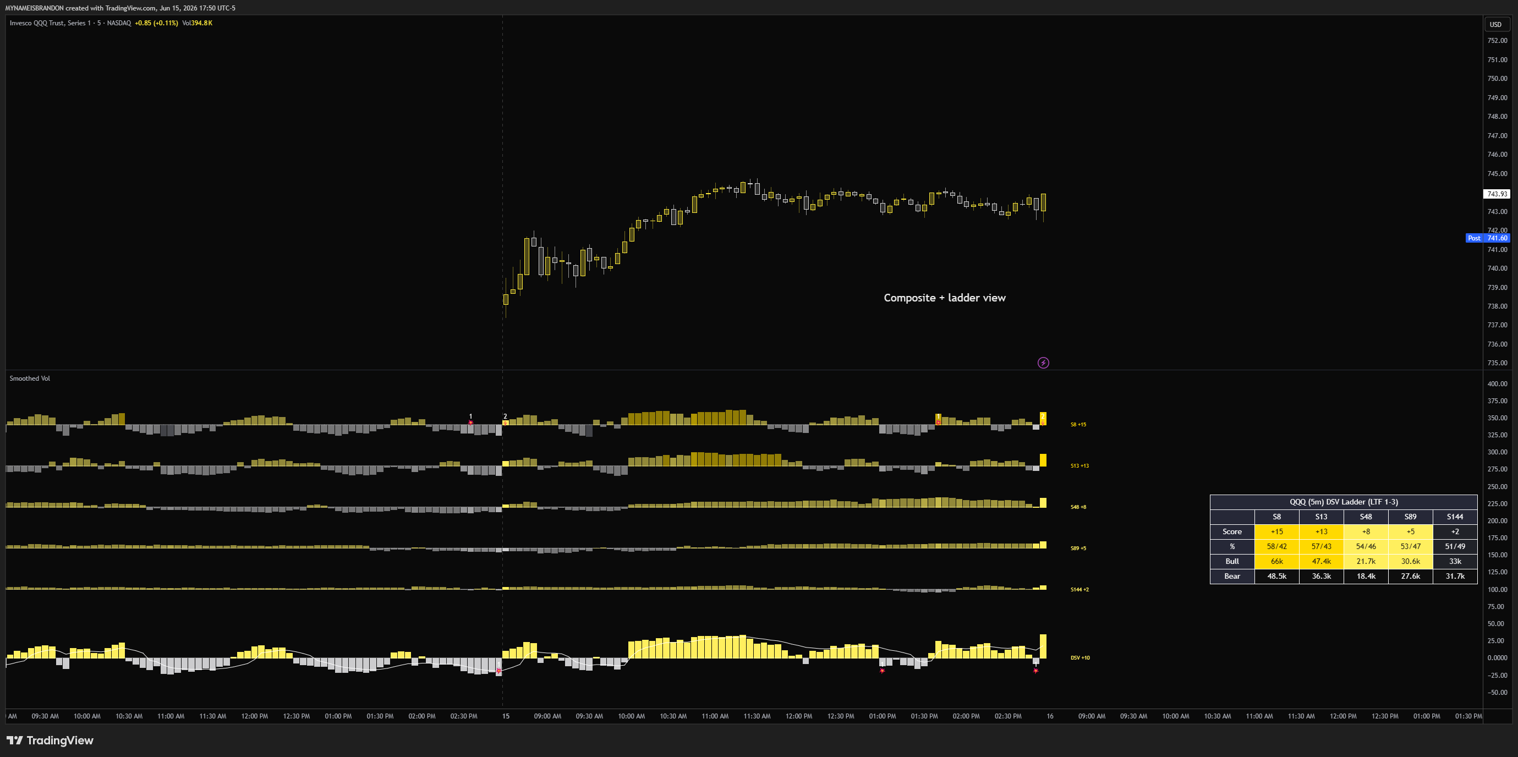1518x757 pixels.
Task: Click the S8 +15 series label beside chart
Action: 1078,425
